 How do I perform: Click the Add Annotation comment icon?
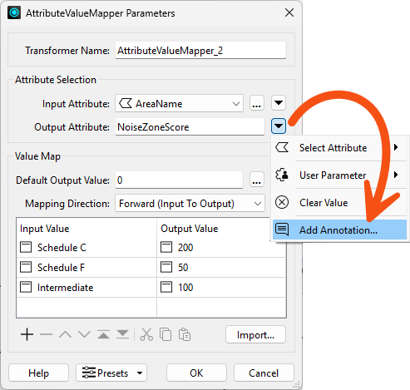click(282, 230)
